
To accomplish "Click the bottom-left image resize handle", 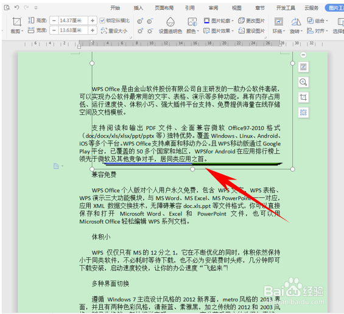I will (x=92, y=169).
